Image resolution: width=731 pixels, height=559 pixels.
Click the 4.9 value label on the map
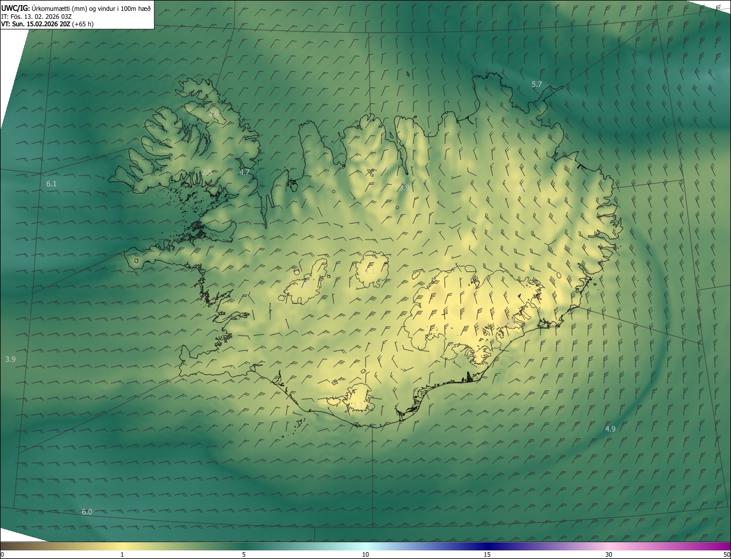(x=610, y=429)
